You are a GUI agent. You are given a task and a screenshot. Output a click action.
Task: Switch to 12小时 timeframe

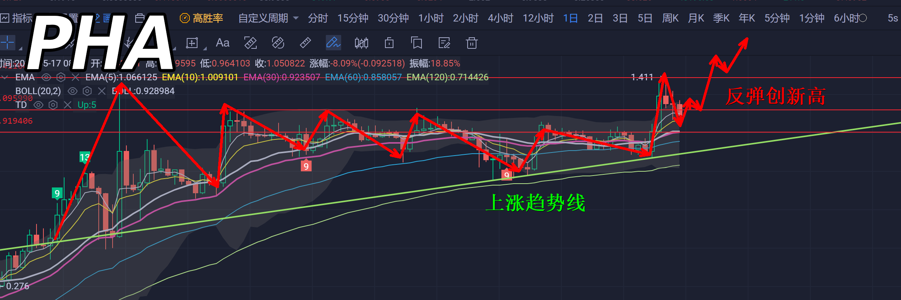pyautogui.click(x=538, y=18)
